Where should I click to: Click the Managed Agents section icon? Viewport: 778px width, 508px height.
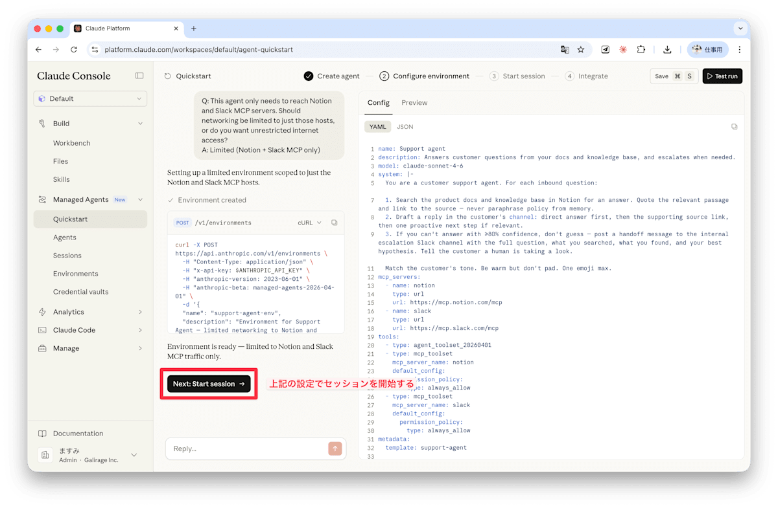click(42, 199)
